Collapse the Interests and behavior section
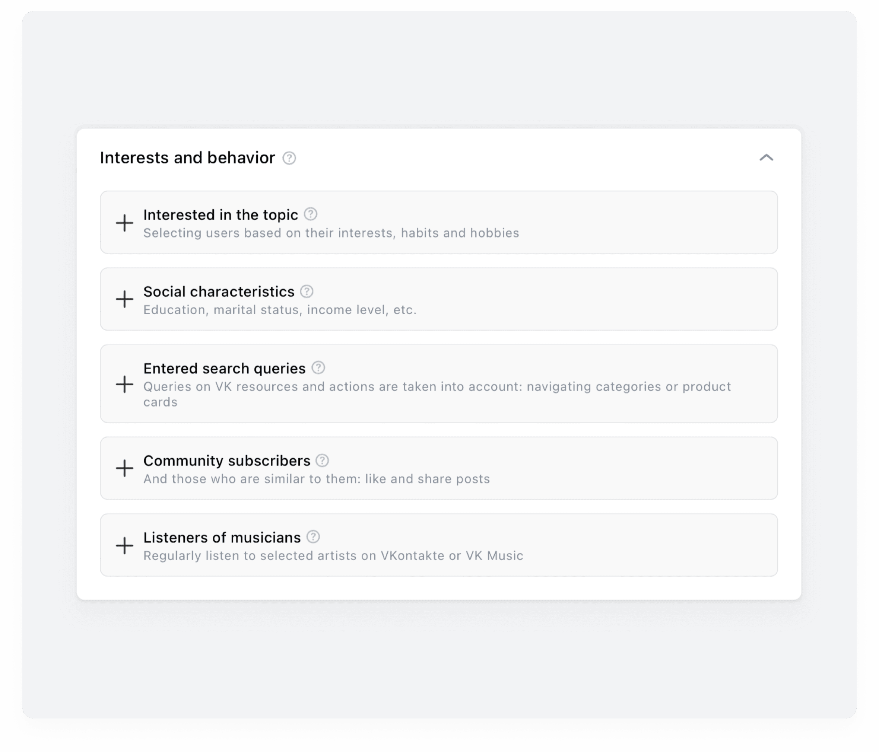The height and width of the screenshot is (752, 879). pos(766,158)
